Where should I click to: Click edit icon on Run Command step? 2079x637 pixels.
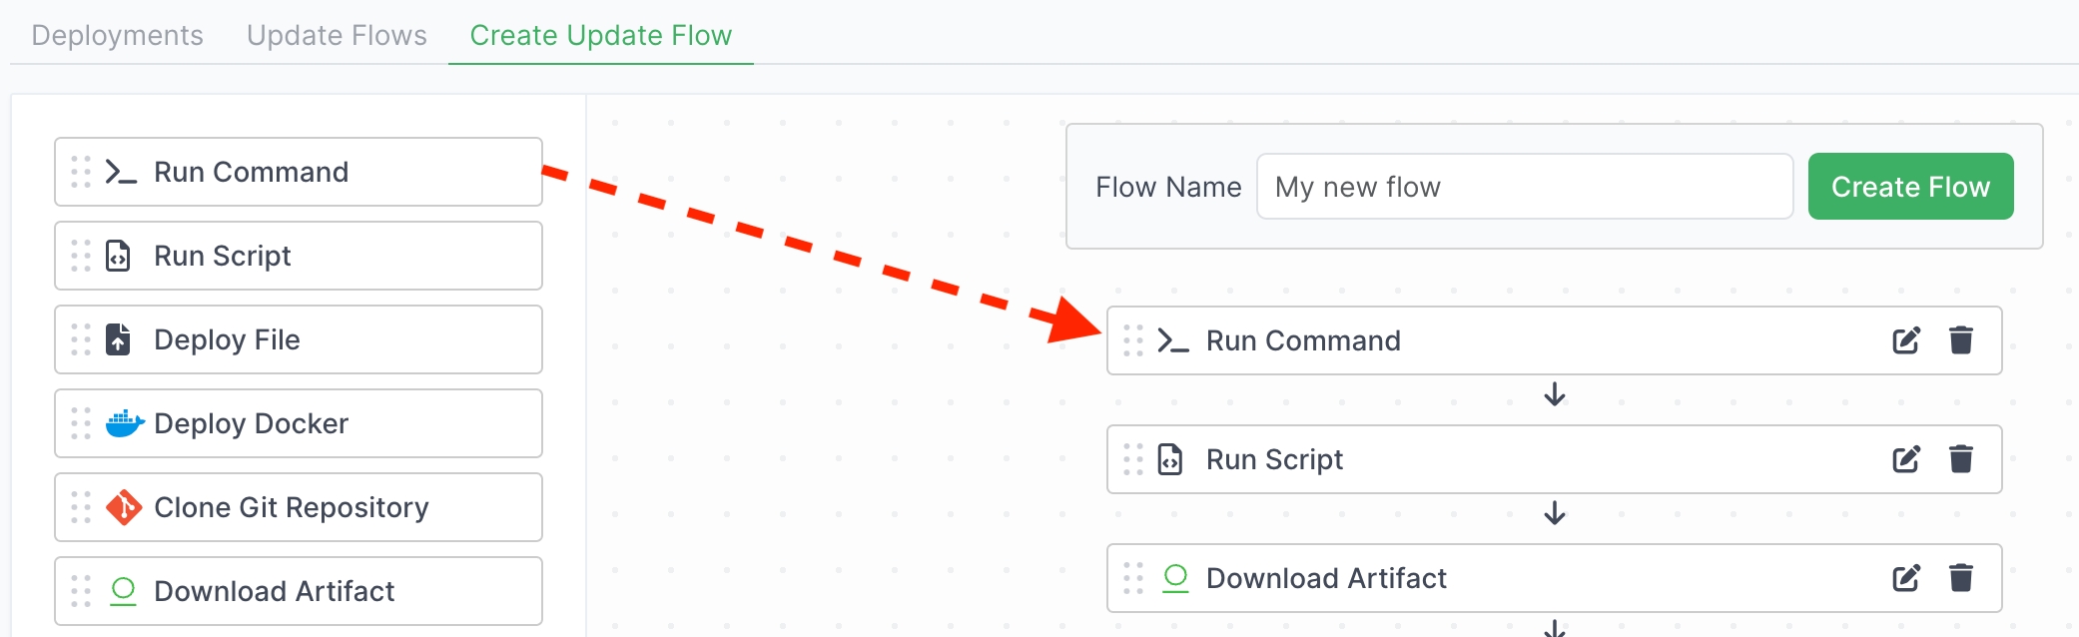pyautogui.click(x=1905, y=340)
